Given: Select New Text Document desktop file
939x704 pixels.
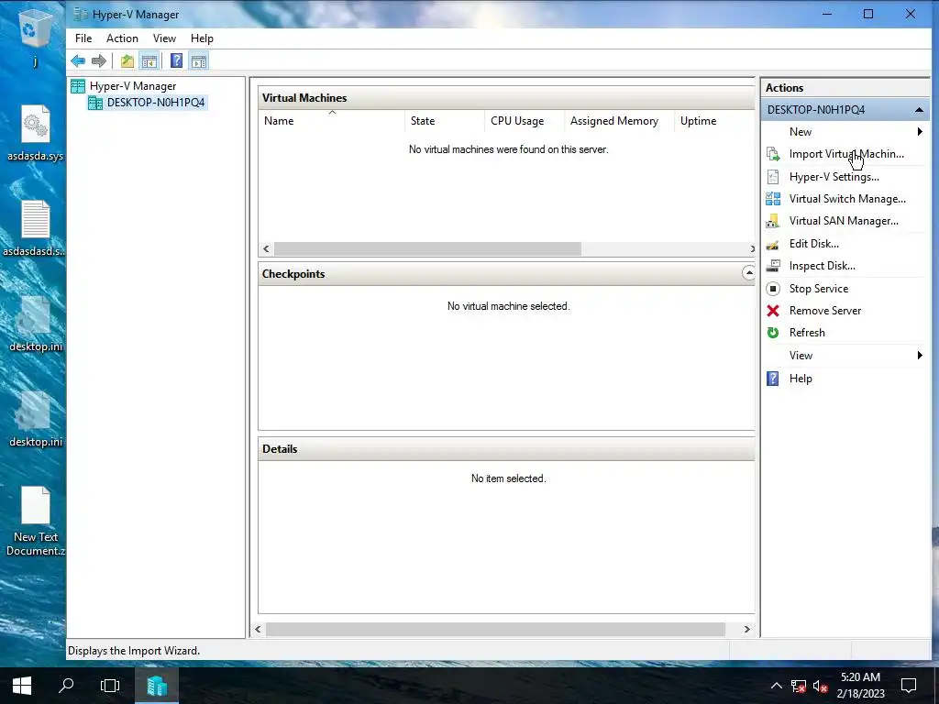Looking at the screenshot, I should [36, 522].
